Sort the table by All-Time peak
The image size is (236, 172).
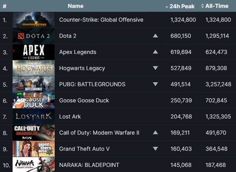[218, 6]
